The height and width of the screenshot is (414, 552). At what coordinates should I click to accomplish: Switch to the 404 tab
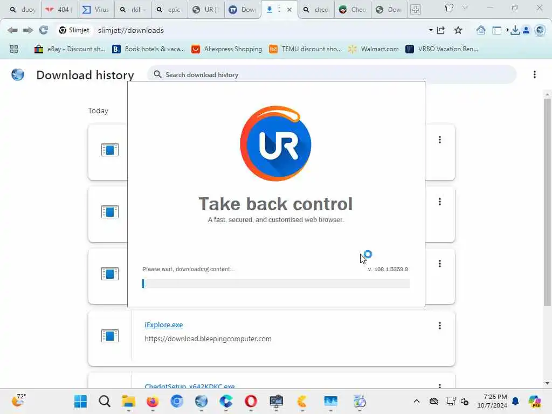(x=59, y=10)
